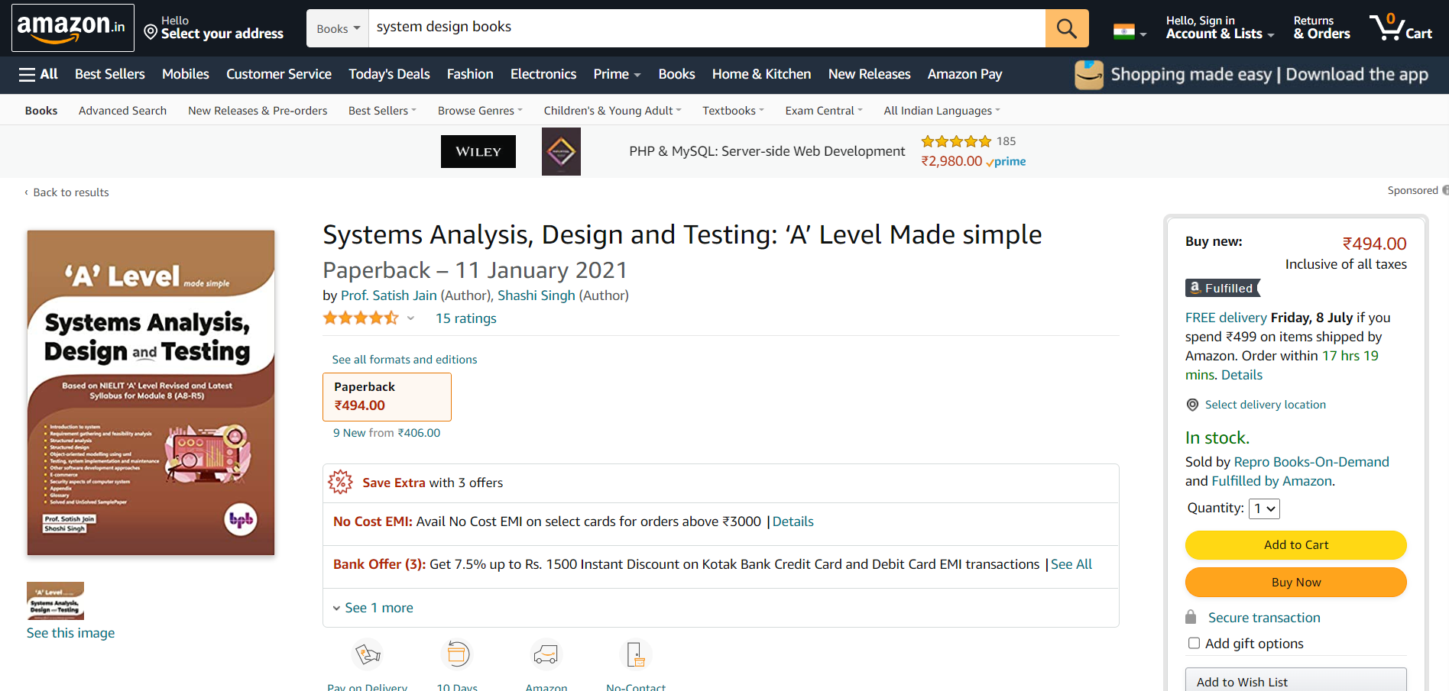Open author Shashi Singh link
Image resolution: width=1449 pixels, height=691 pixels.
pyautogui.click(x=536, y=295)
